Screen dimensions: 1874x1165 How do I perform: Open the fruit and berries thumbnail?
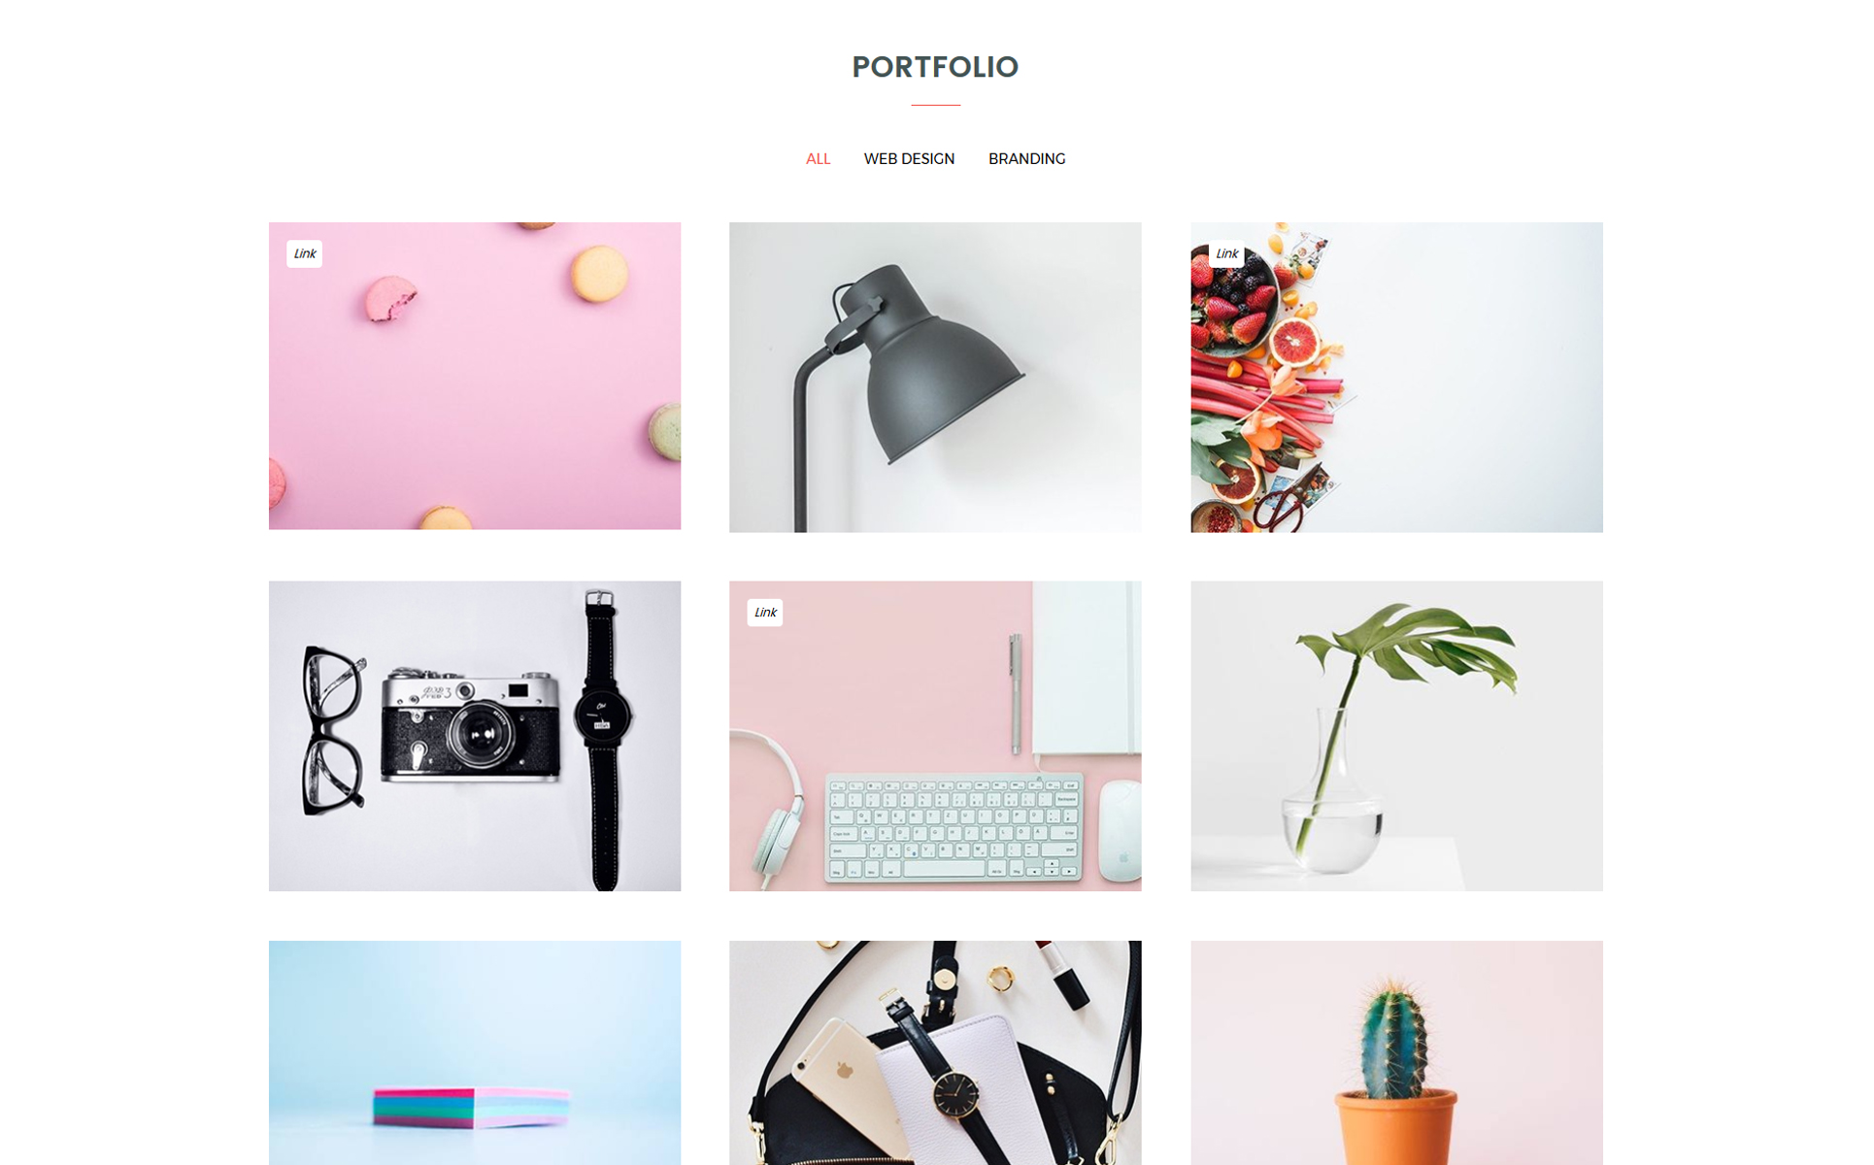(1396, 377)
